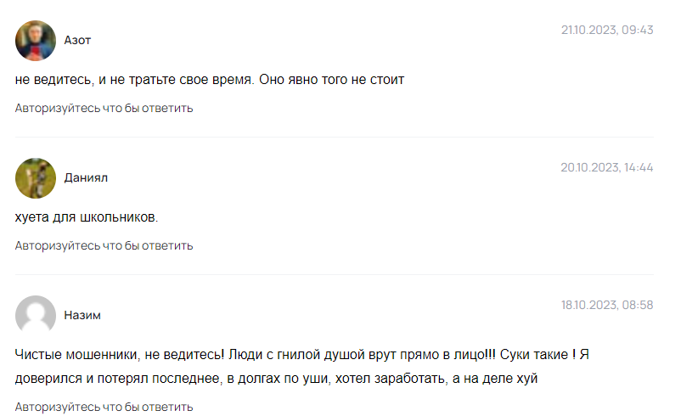Click the username Даниял
The image size is (681, 416).
coord(86,178)
